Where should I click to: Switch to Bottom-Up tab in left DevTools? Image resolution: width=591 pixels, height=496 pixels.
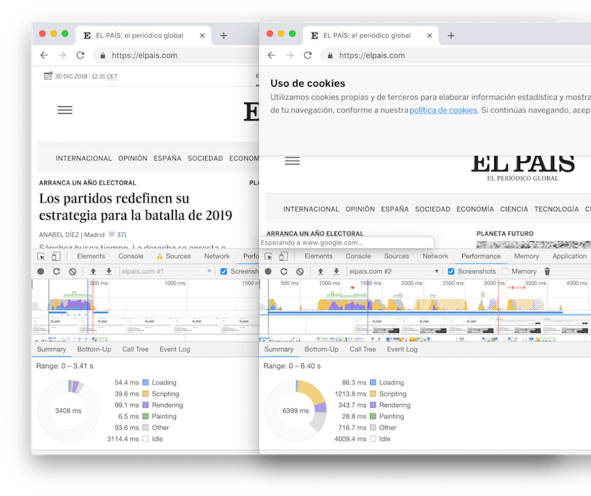pos(94,349)
